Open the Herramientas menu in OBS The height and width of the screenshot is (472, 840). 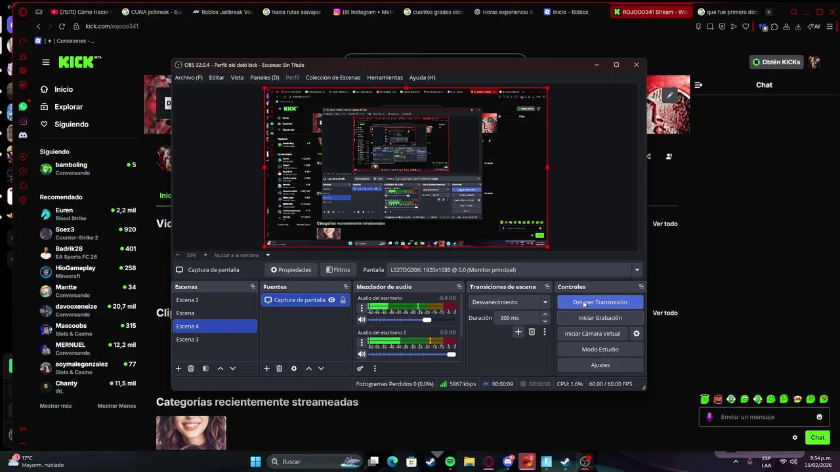tap(385, 77)
